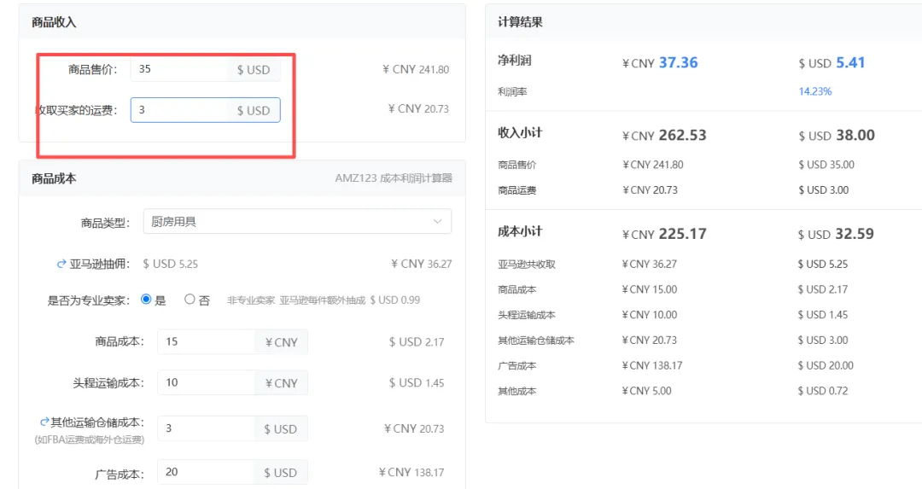Click the 其他运输仓储成本 input field
The height and width of the screenshot is (489, 922).
(205, 428)
